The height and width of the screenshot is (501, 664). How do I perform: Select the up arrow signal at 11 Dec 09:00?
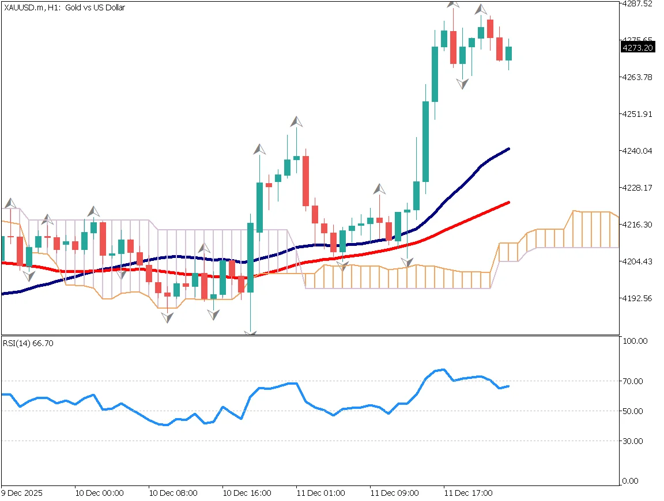(379, 189)
